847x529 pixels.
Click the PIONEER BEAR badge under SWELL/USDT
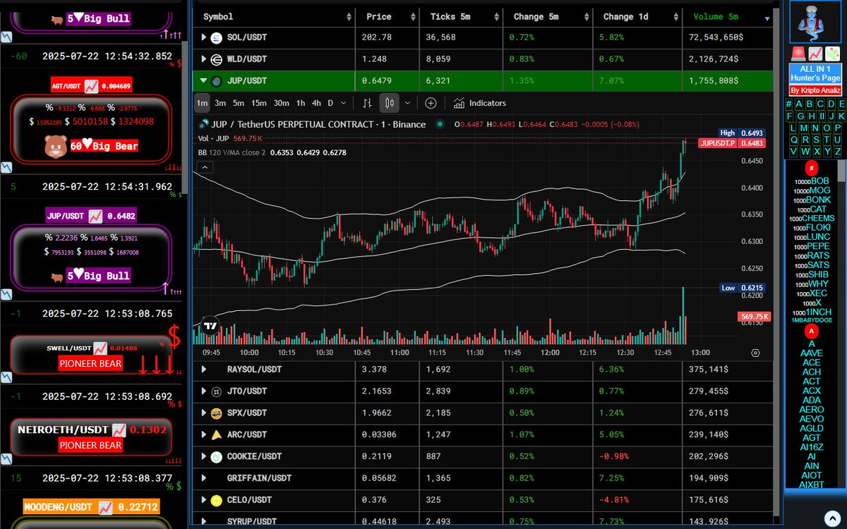pyautogui.click(x=90, y=364)
